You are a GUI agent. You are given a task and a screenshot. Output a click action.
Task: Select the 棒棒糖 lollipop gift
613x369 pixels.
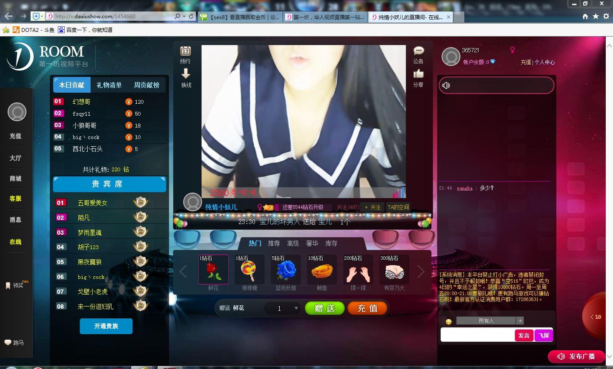pyautogui.click(x=249, y=269)
